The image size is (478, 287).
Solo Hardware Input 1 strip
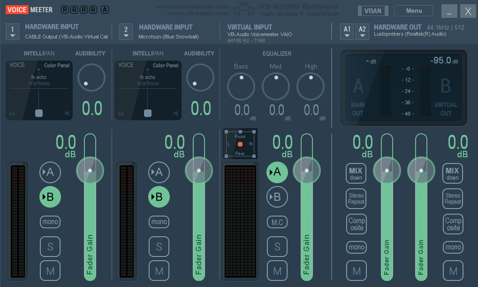pyautogui.click(x=50, y=247)
